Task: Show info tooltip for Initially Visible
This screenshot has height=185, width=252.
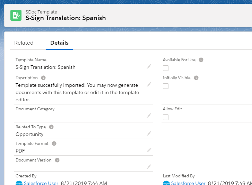Action: (x=196, y=78)
